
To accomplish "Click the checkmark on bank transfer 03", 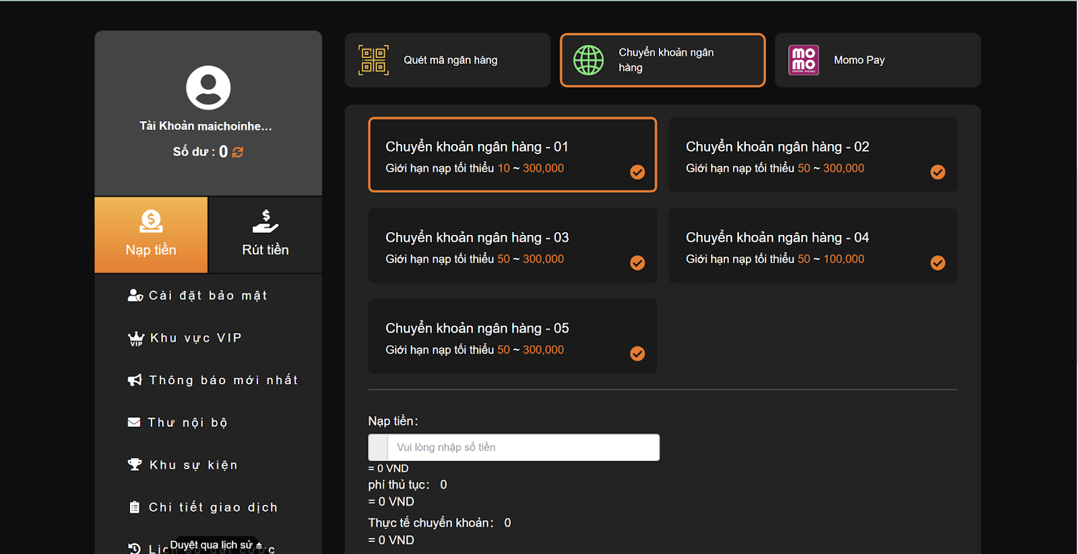I will [x=637, y=263].
